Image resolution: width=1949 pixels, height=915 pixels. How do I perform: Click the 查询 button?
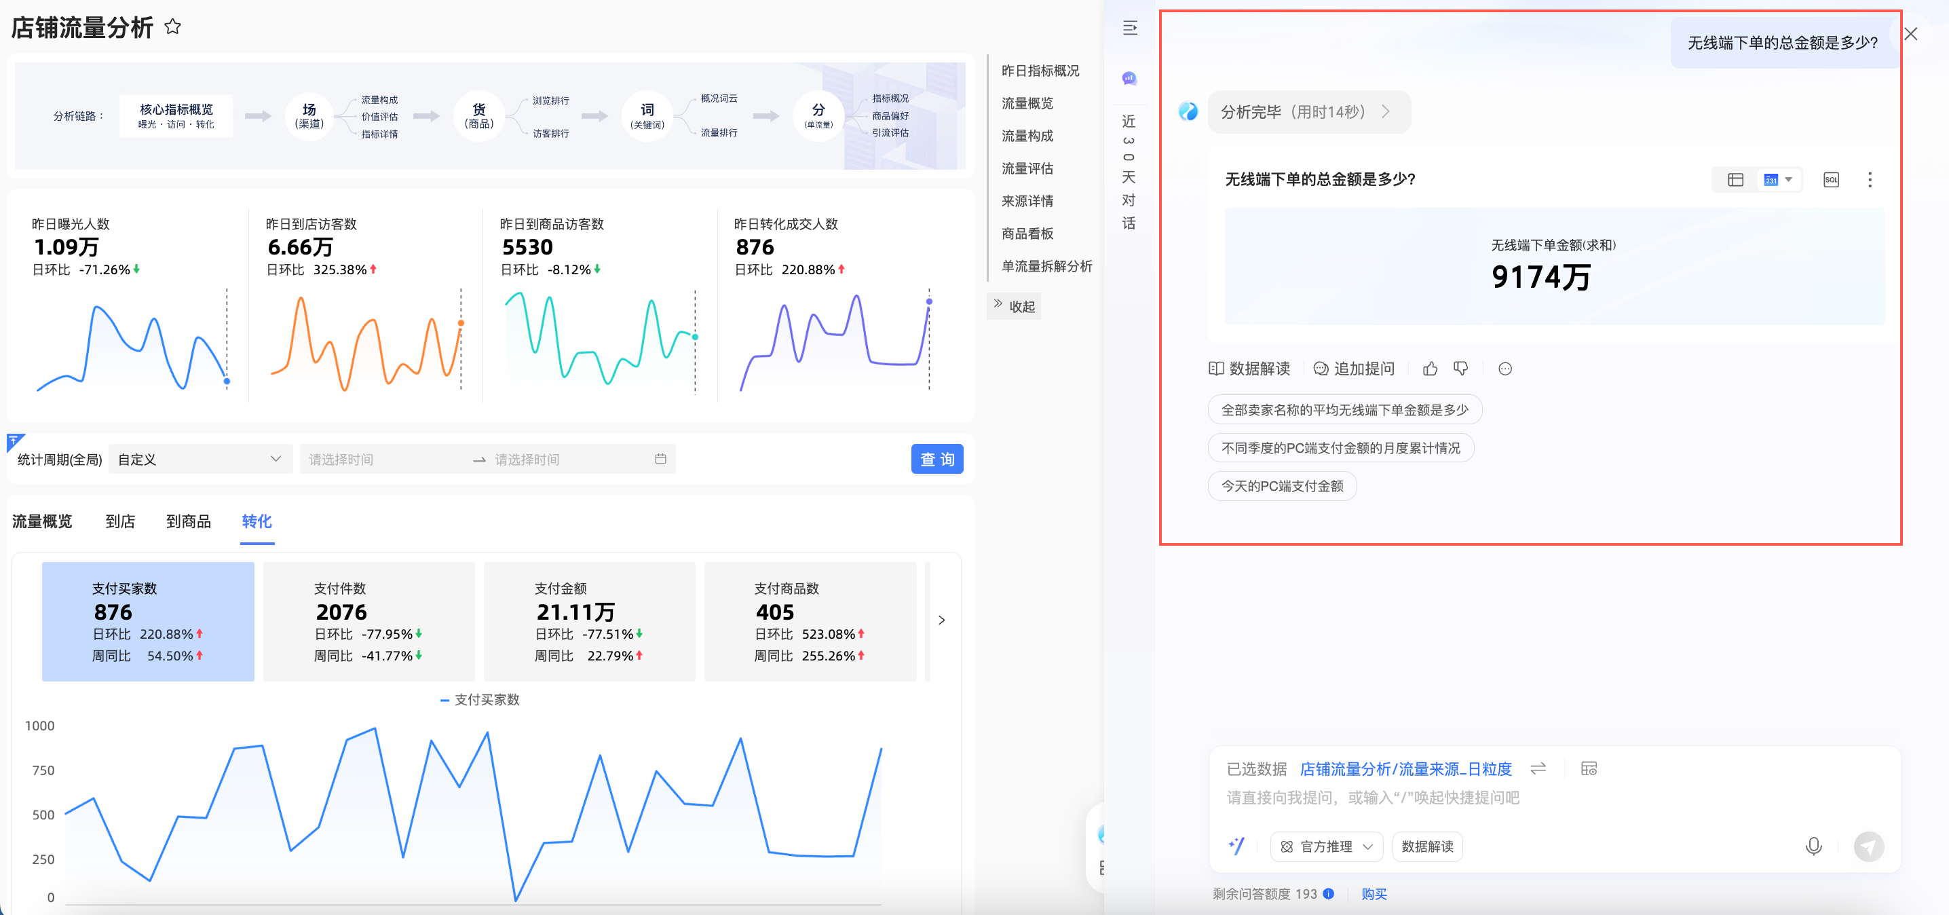(936, 460)
